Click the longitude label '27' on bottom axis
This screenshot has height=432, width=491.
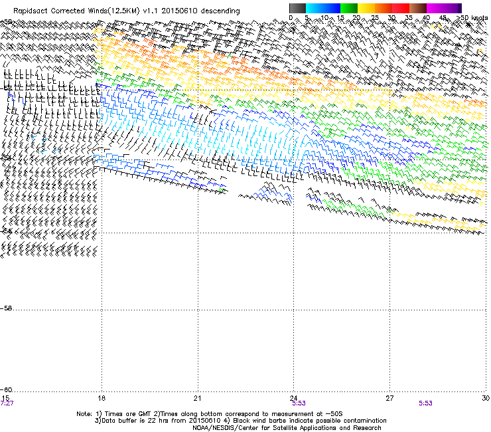pyautogui.click(x=389, y=398)
